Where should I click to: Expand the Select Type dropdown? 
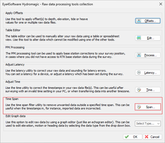[x=148, y=124]
